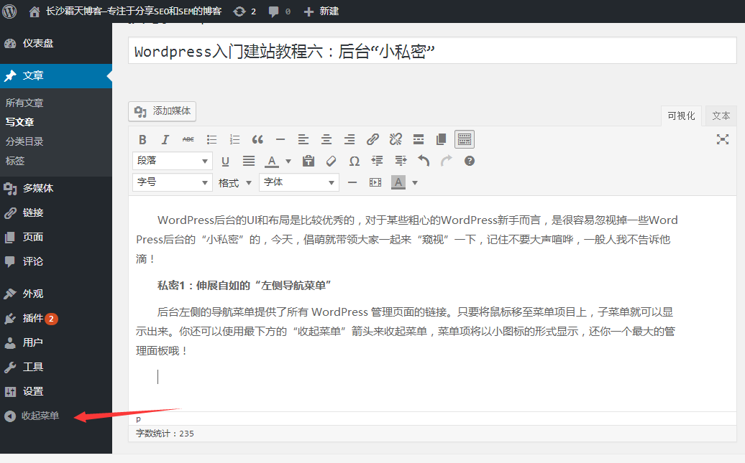The height and width of the screenshot is (463, 745).
Task: Toggle the toolbar kitchen sink button
Action: (465, 139)
